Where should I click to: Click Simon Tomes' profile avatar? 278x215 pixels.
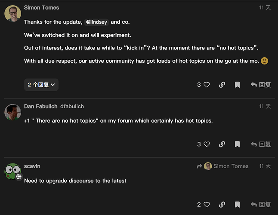tap(12, 13)
